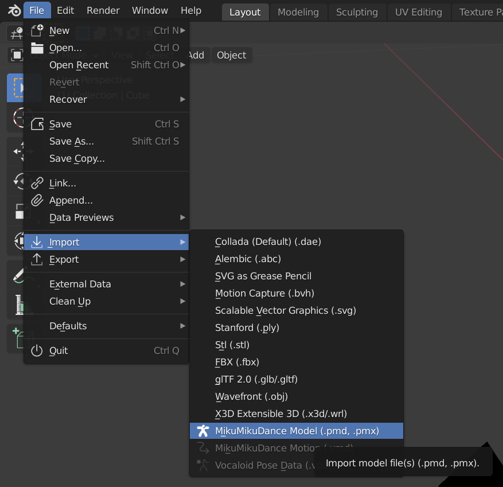Click the Blender logo icon
The width and height of the screenshot is (503, 487).
click(14, 10)
